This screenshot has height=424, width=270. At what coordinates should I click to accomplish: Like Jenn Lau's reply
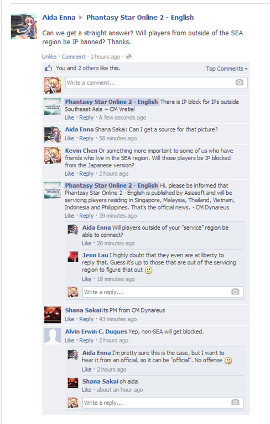(87, 279)
